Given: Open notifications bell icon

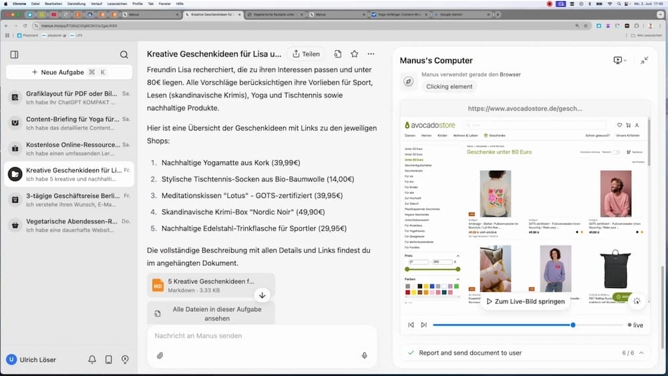Looking at the screenshot, I should tap(92, 360).
